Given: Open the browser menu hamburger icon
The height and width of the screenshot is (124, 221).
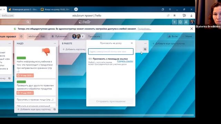Looking at the screenshot, I should tap(170, 9).
